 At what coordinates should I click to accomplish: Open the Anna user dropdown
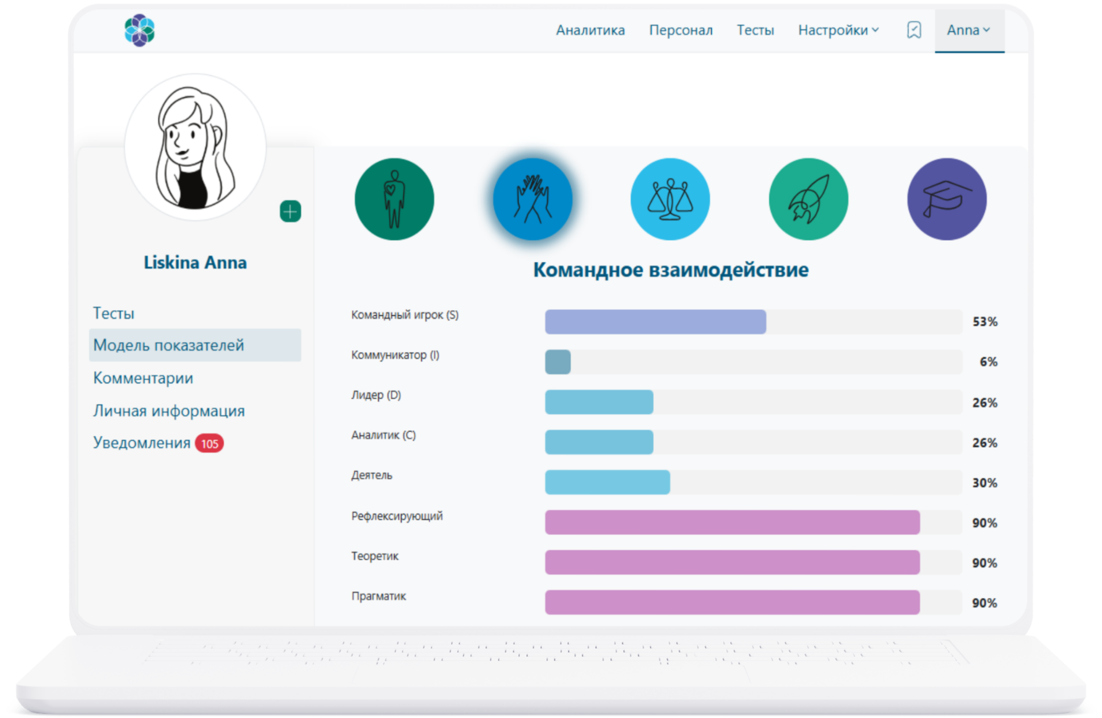pos(969,30)
